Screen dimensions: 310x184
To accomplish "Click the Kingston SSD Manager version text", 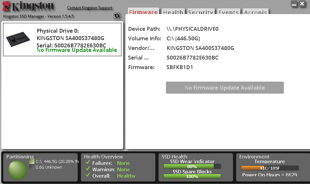I will [x=39, y=16].
